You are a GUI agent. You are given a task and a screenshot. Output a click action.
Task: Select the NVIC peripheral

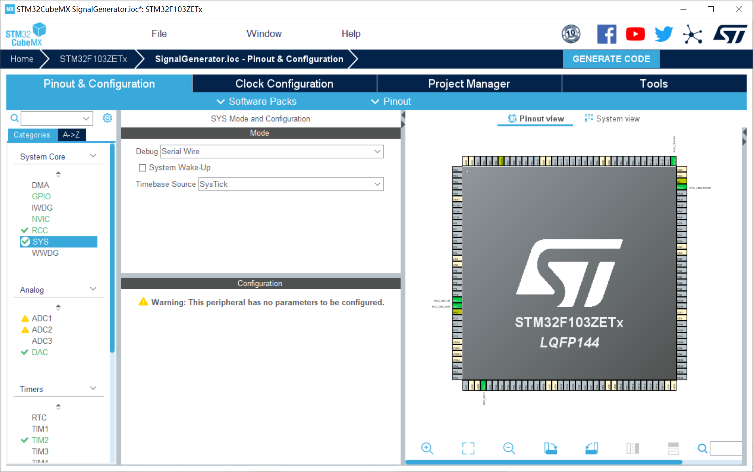(41, 219)
